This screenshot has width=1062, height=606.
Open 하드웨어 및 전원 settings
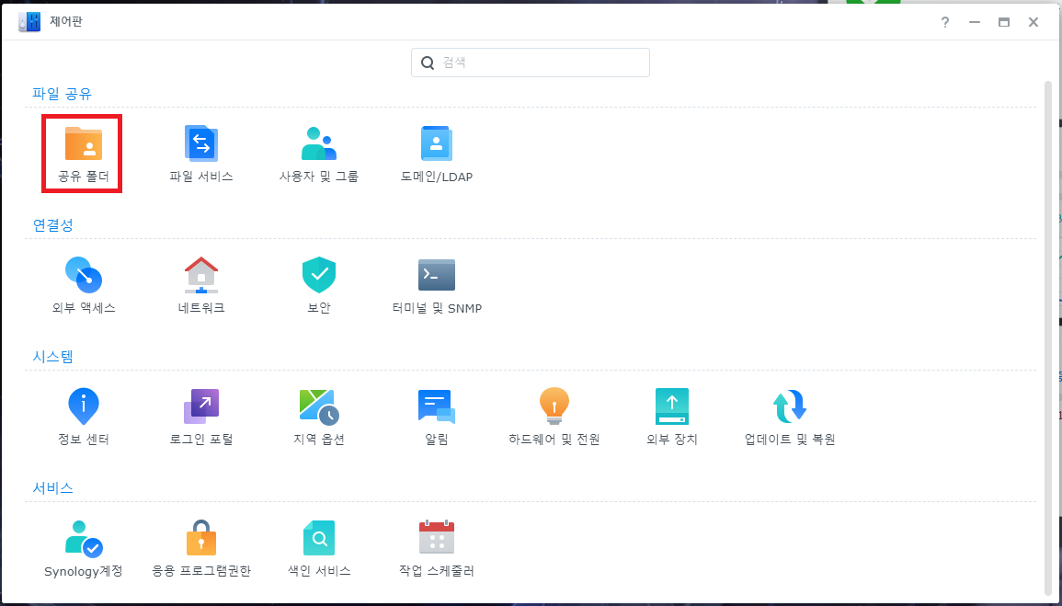tap(554, 407)
